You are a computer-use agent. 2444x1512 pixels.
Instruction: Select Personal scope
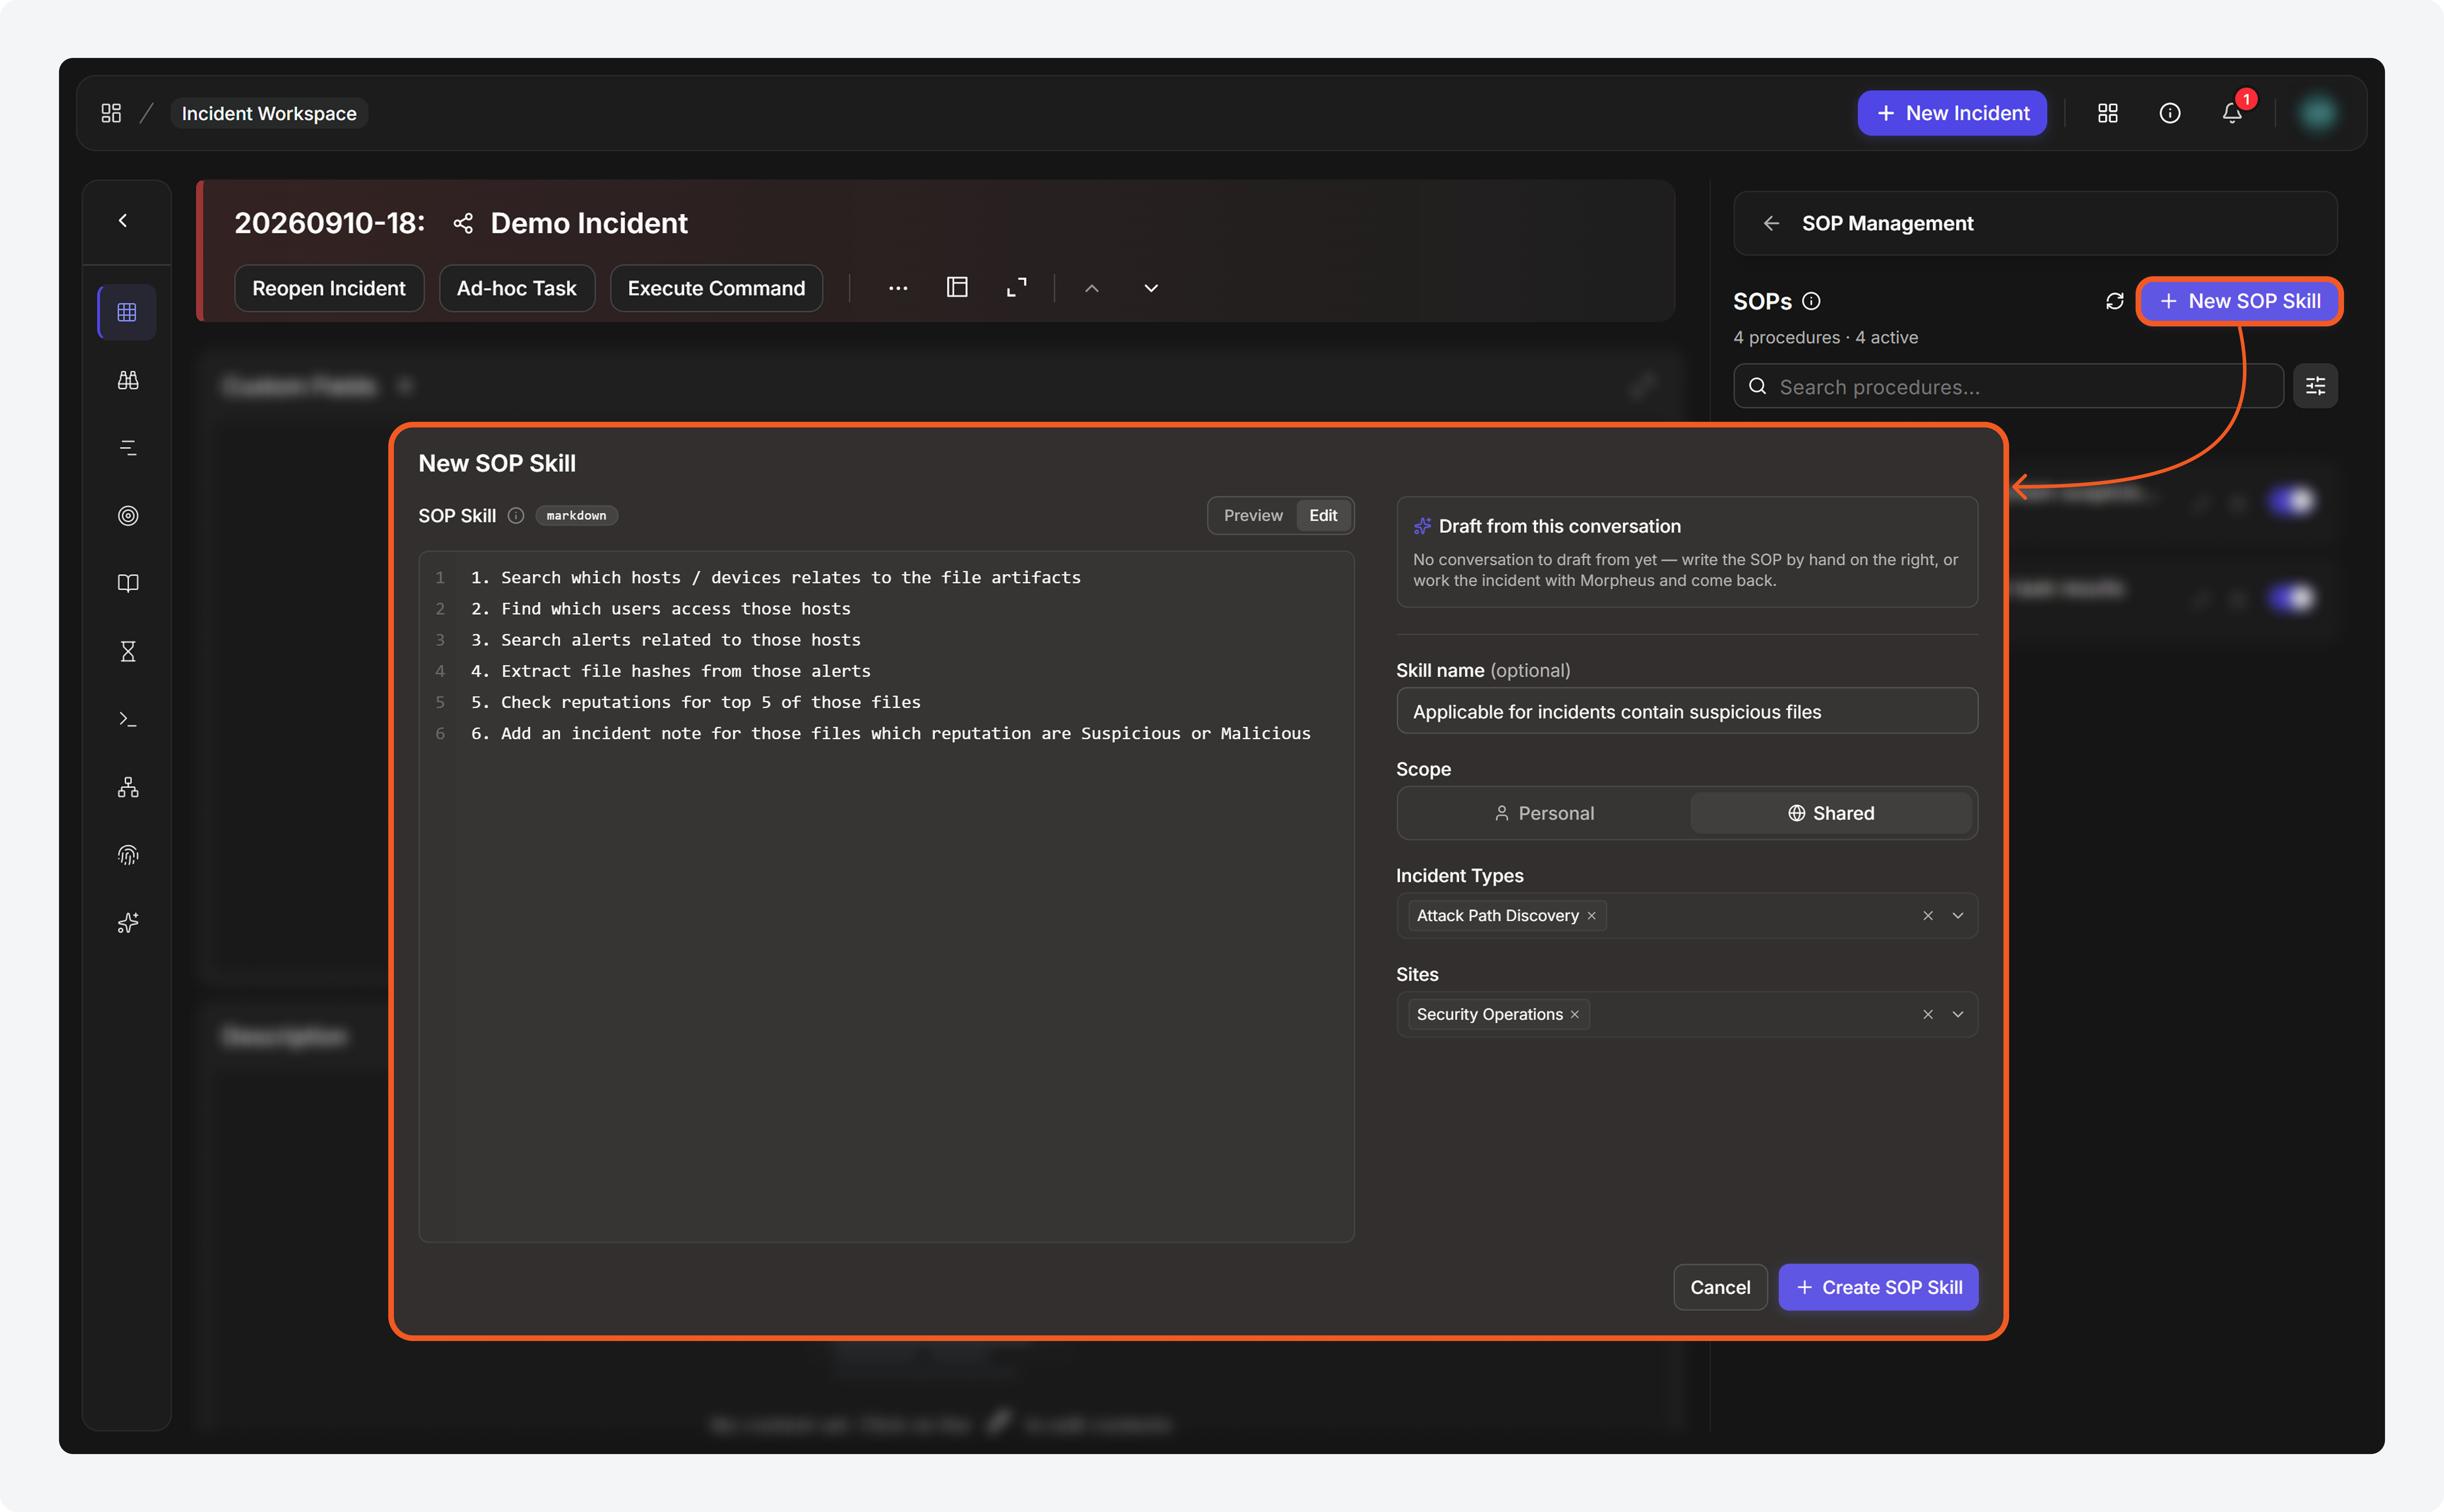(1544, 813)
